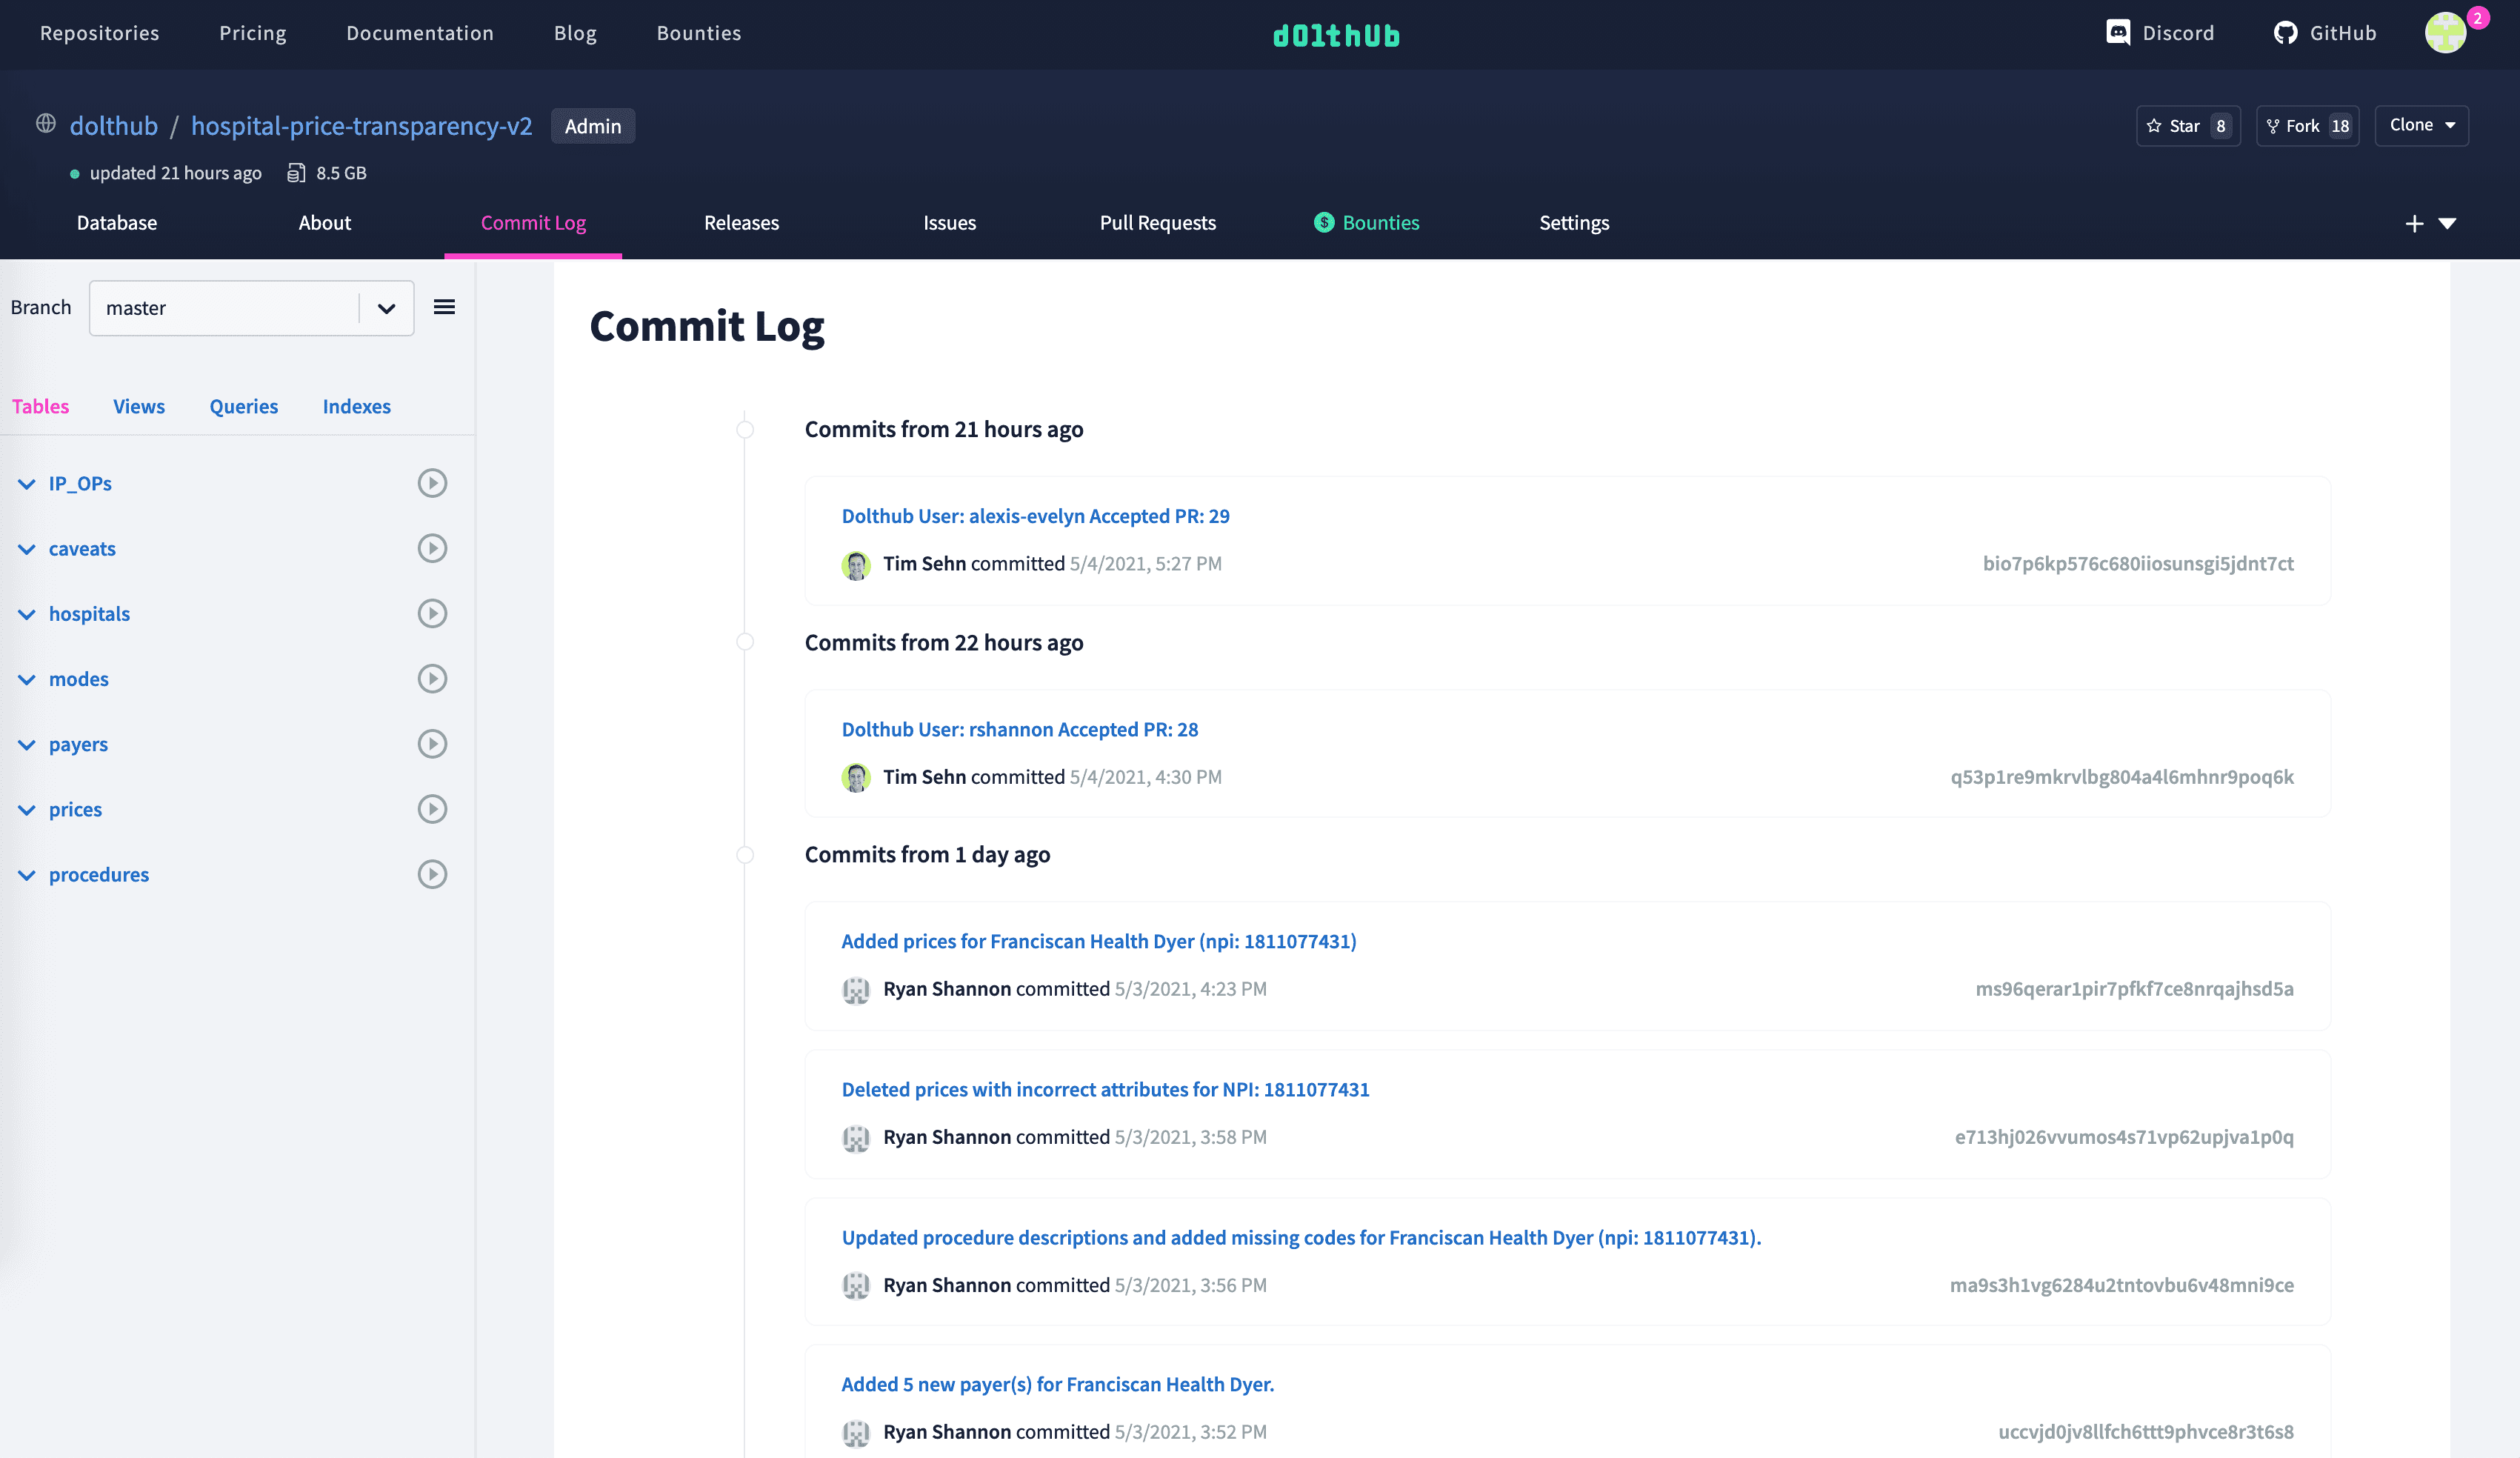The height and width of the screenshot is (1458, 2520).
Task: Open the Settings tab
Action: point(1574,223)
